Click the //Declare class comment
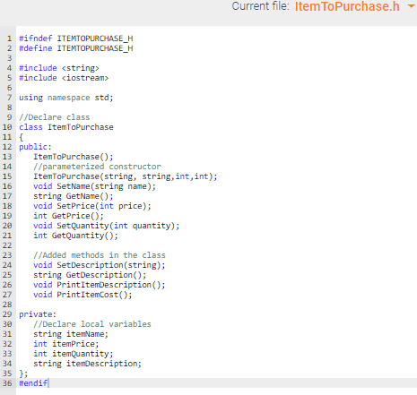The width and height of the screenshot is (417, 395). (x=55, y=117)
